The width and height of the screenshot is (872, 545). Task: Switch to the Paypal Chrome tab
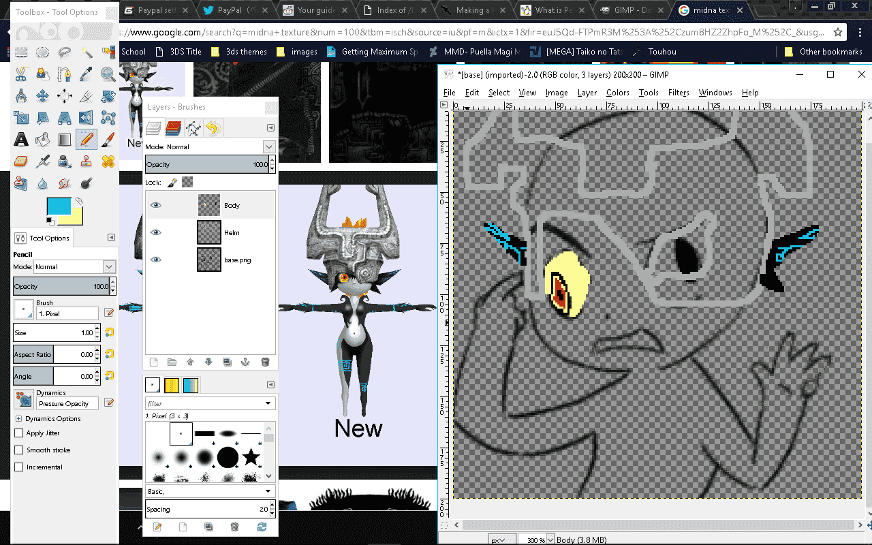click(x=157, y=10)
